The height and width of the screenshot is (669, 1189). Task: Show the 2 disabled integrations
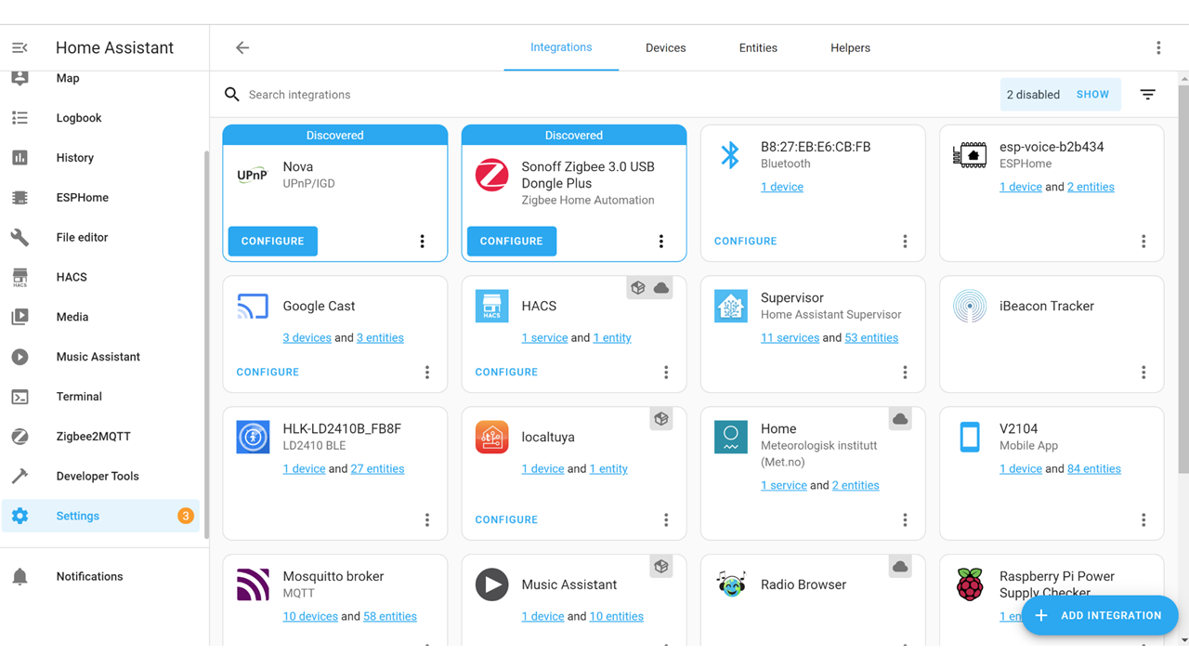[x=1092, y=95]
